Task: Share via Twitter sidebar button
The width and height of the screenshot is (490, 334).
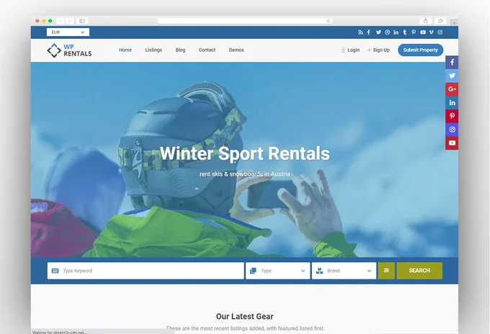Action: tap(452, 76)
